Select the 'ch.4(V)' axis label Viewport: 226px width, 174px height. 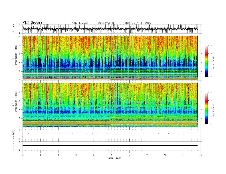pos(14,146)
